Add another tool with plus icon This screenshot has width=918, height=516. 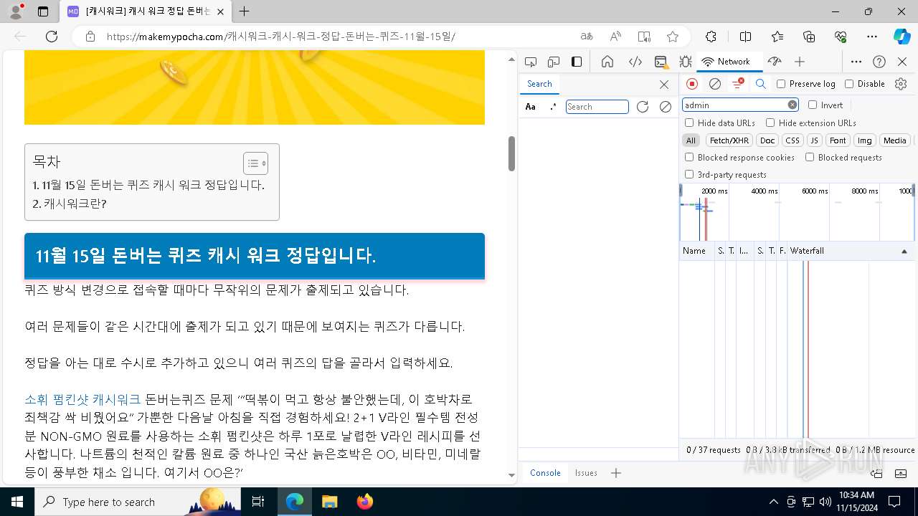800,62
